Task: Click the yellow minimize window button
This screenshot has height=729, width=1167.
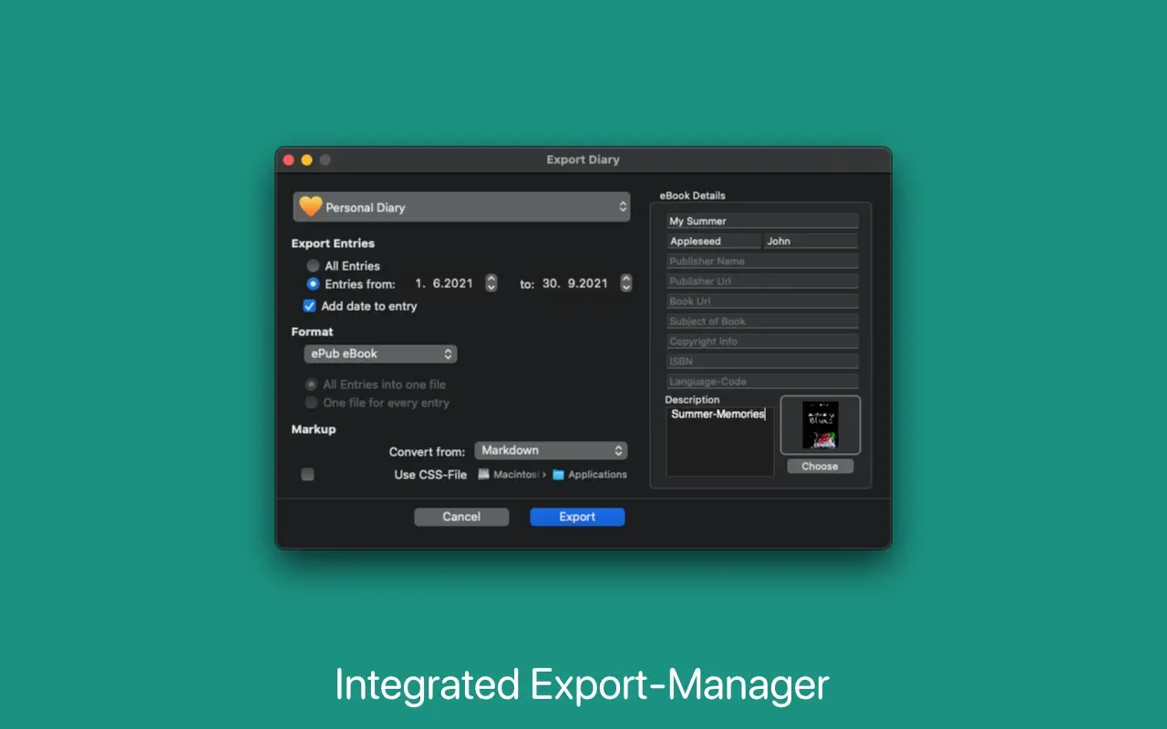Action: (306, 159)
